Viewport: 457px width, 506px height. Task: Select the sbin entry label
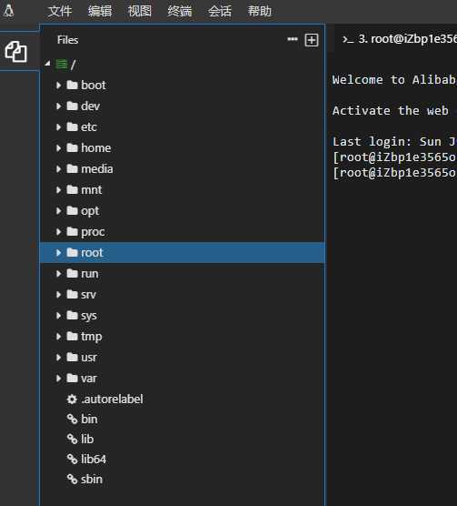[x=92, y=480]
